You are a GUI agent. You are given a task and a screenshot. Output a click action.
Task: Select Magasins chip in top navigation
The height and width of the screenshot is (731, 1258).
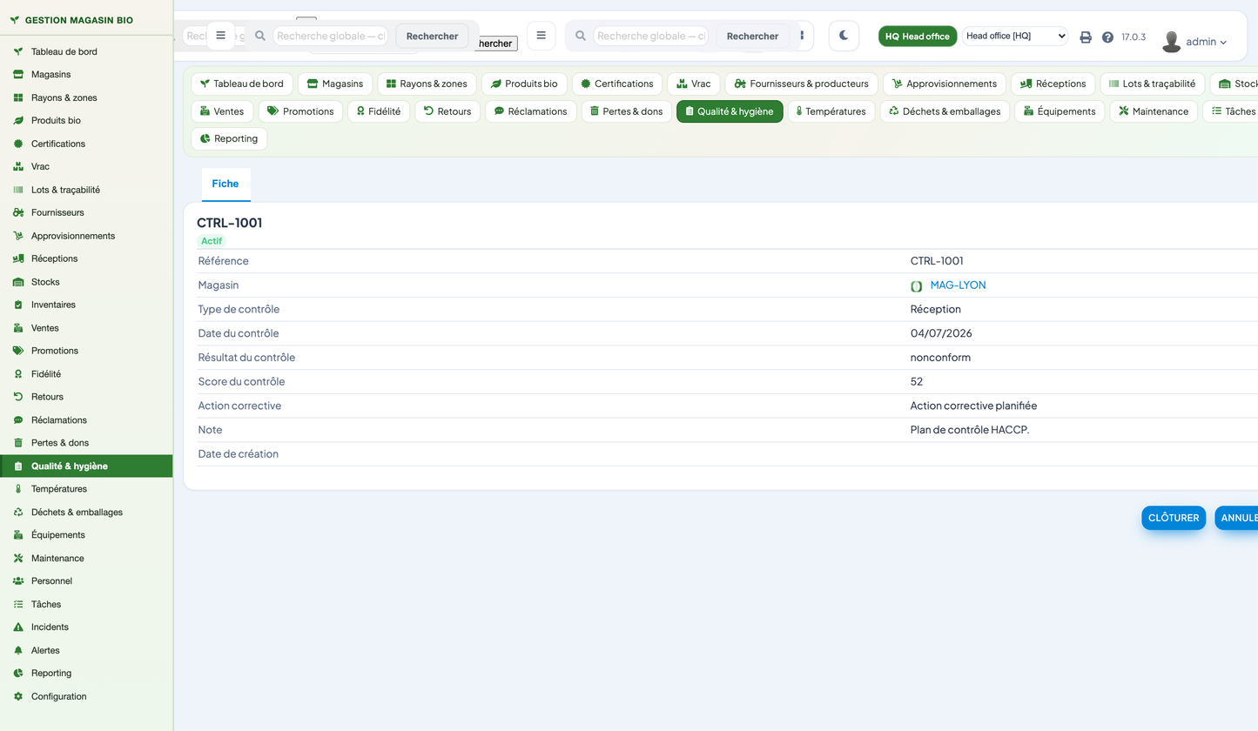click(x=335, y=84)
